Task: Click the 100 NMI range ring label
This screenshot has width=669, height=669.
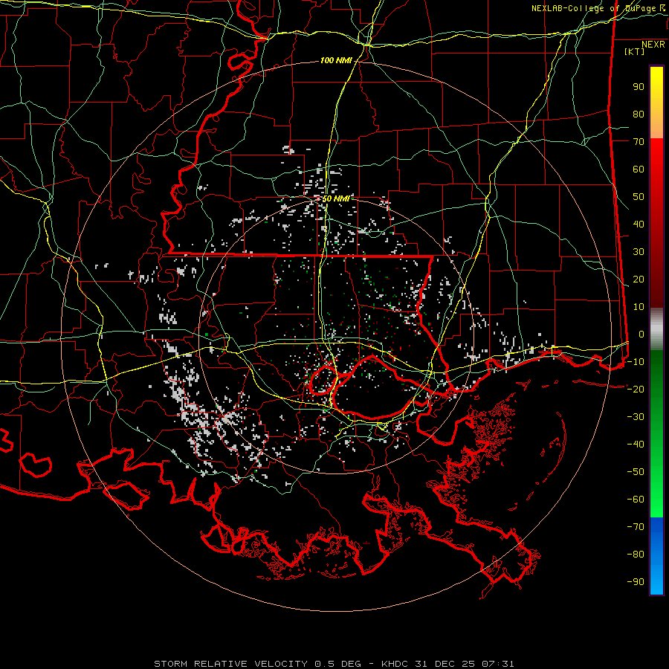Action: point(336,61)
